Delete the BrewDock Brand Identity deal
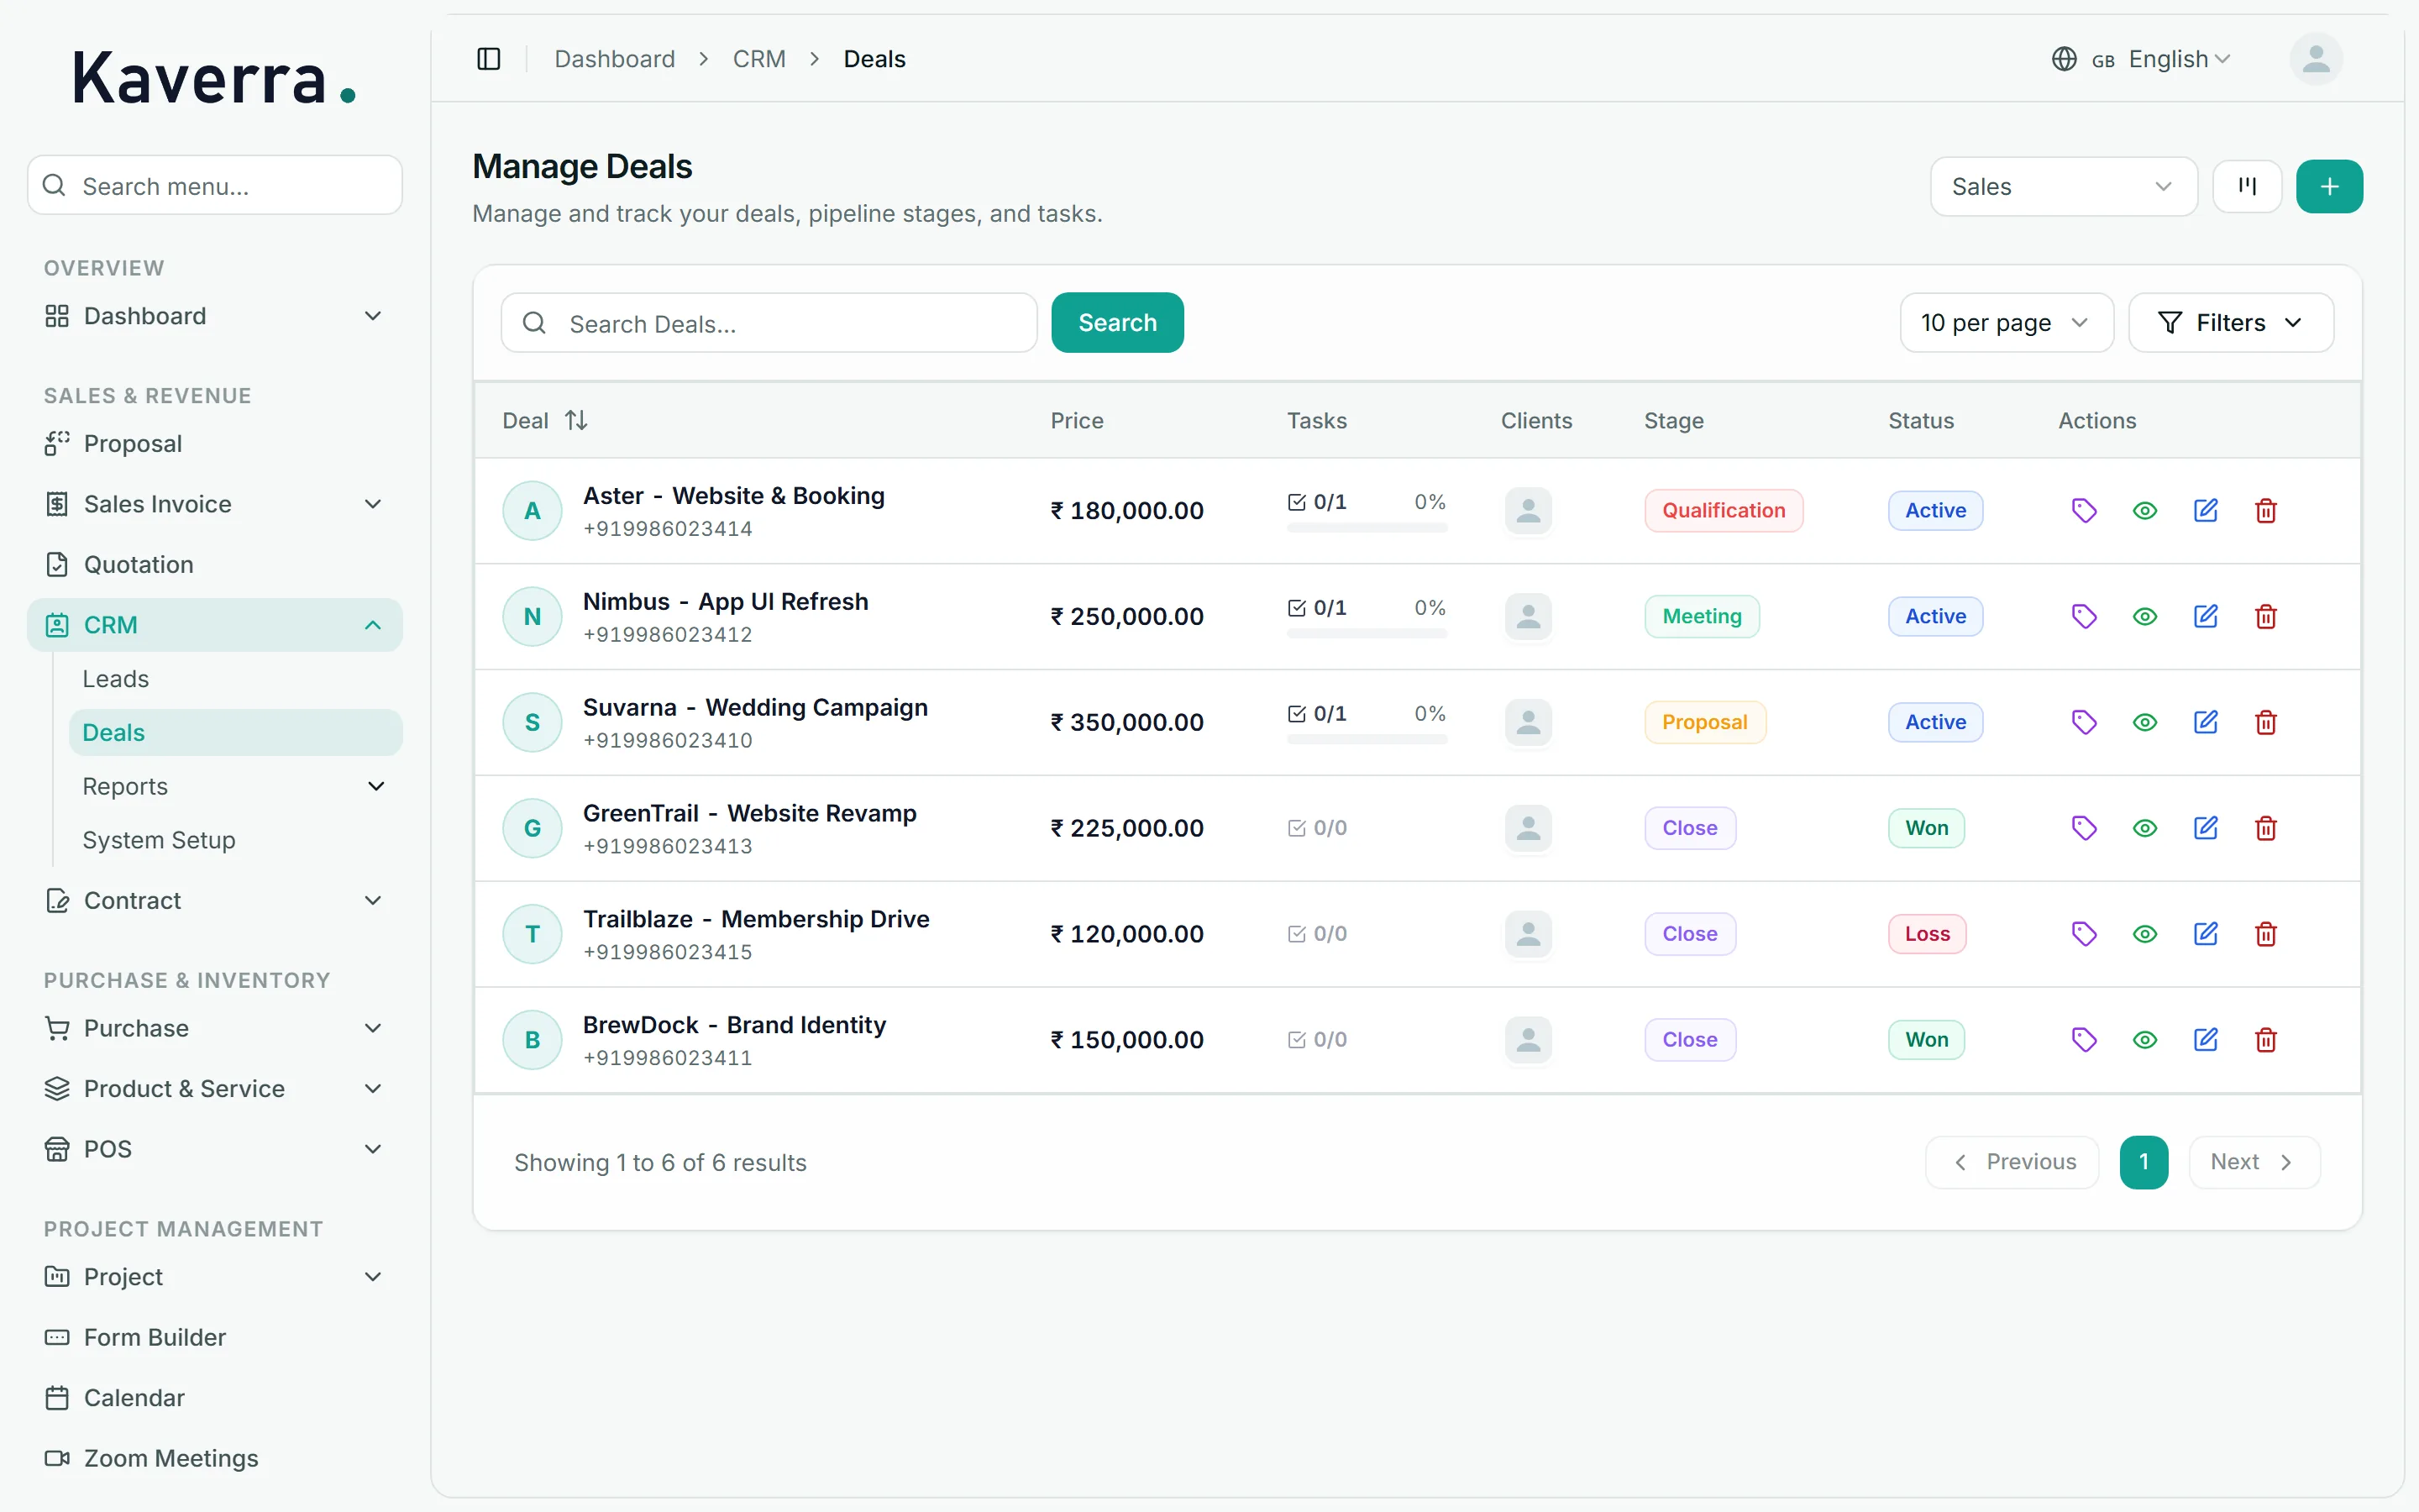Viewport: 2419px width, 1512px height. point(2266,1040)
